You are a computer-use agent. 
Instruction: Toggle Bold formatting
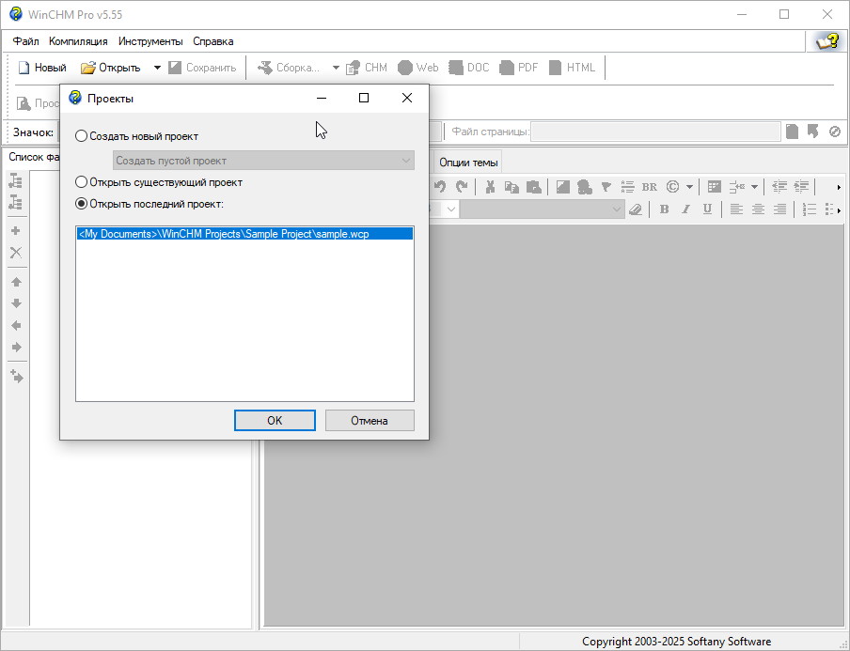click(664, 209)
